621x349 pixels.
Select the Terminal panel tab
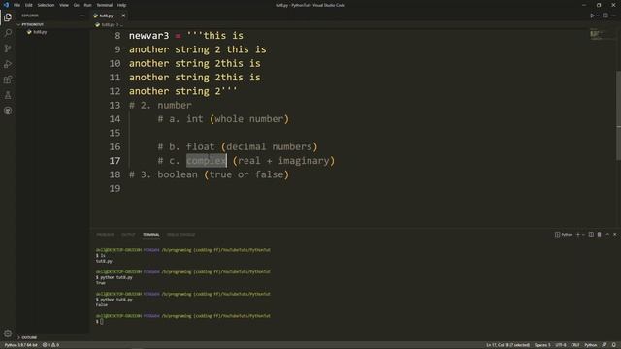coord(151,235)
